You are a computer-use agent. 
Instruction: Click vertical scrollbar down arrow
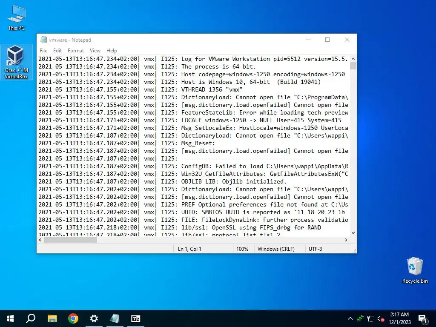(x=353, y=233)
